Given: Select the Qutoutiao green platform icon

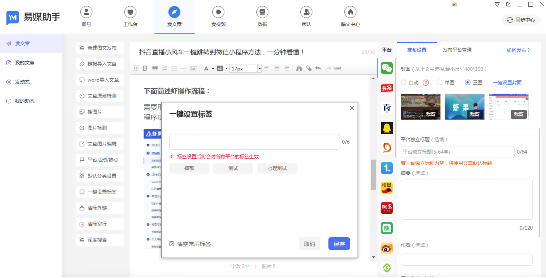Looking at the screenshot, I should tap(387, 228).
